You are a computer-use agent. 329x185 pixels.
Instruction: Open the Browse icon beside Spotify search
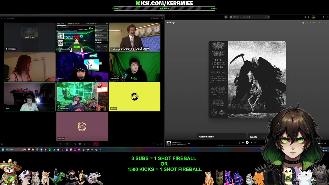(x=268, y=17)
